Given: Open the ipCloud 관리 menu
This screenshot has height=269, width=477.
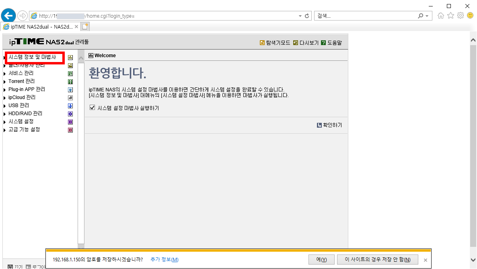Looking at the screenshot, I should coord(22,97).
